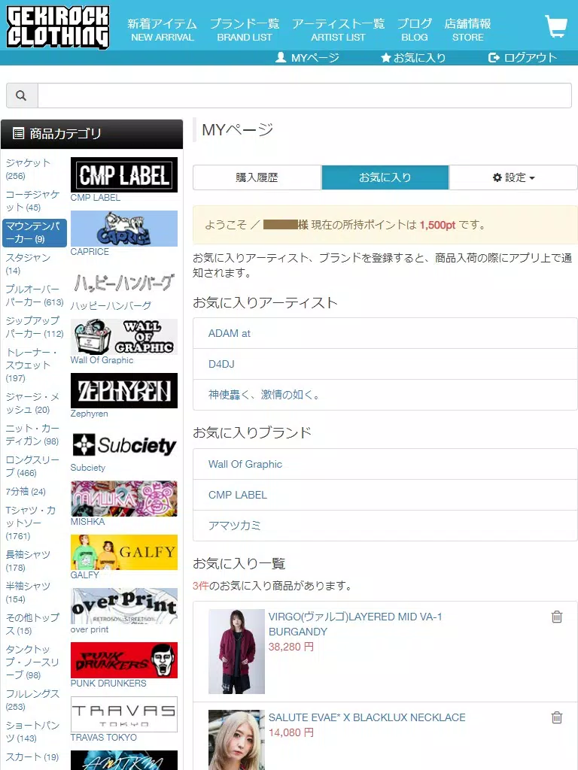This screenshot has width=578, height=770.
Task: Click ログアウト to log out
Action: click(x=522, y=58)
